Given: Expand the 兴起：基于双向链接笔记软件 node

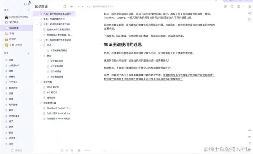Looking at the screenshot, I should coord(37,14).
